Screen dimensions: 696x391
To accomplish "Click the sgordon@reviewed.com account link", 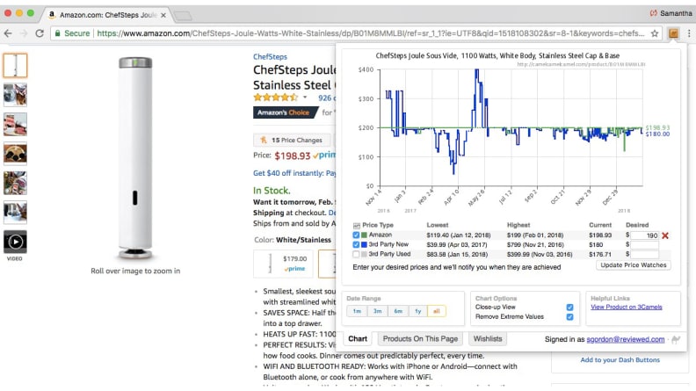I will coord(626,339).
